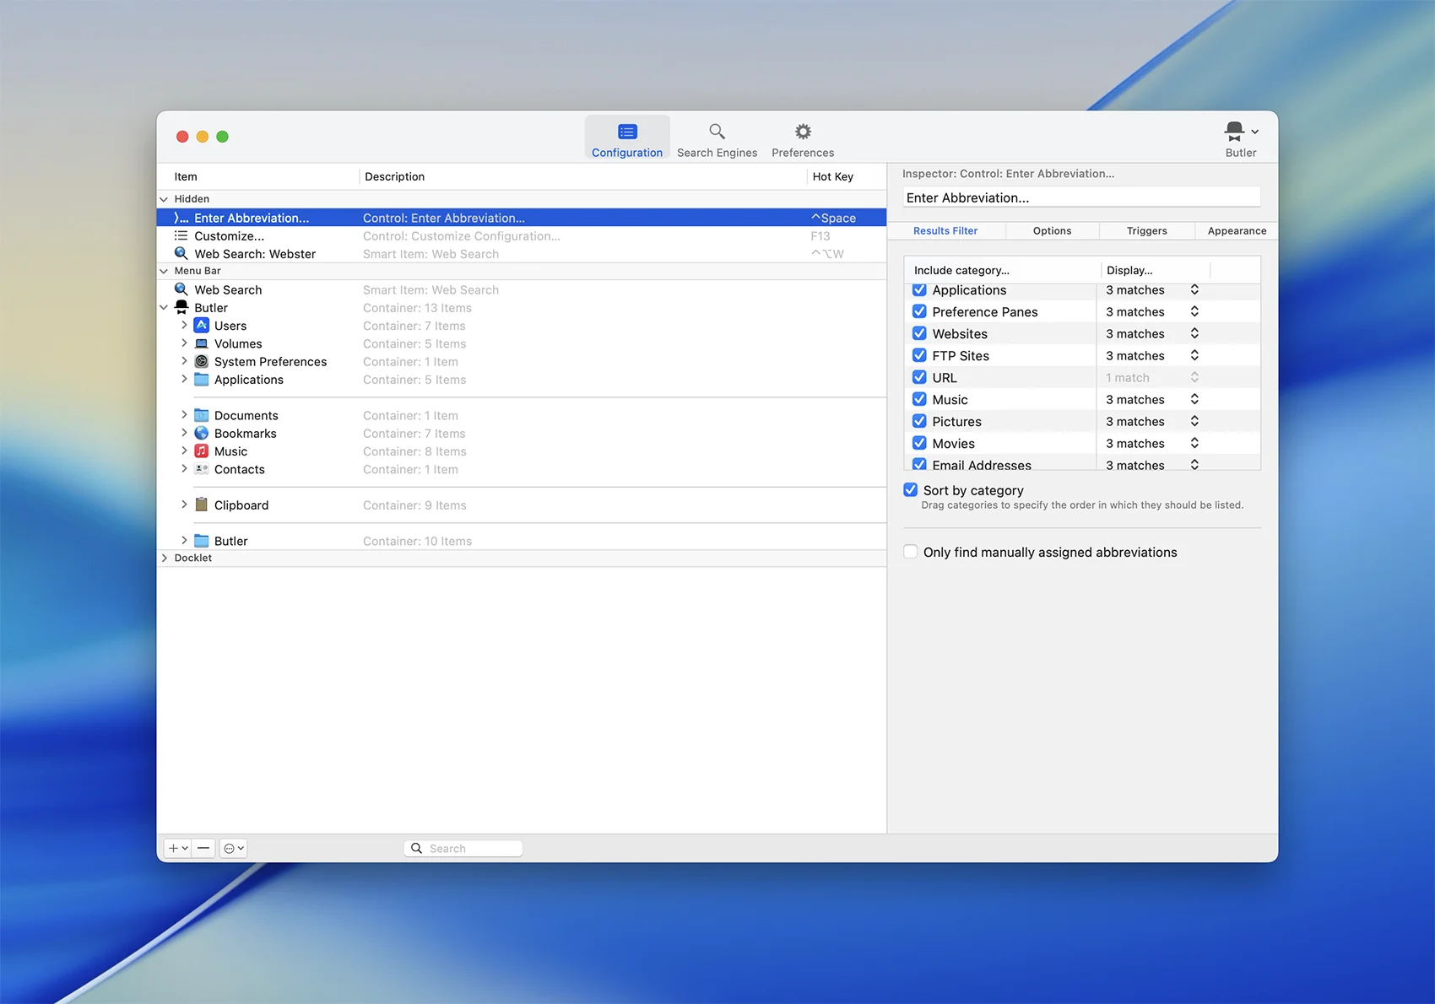The image size is (1435, 1004).
Task: Enable Only find manually assigned abbreviations
Action: tap(911, 552)
